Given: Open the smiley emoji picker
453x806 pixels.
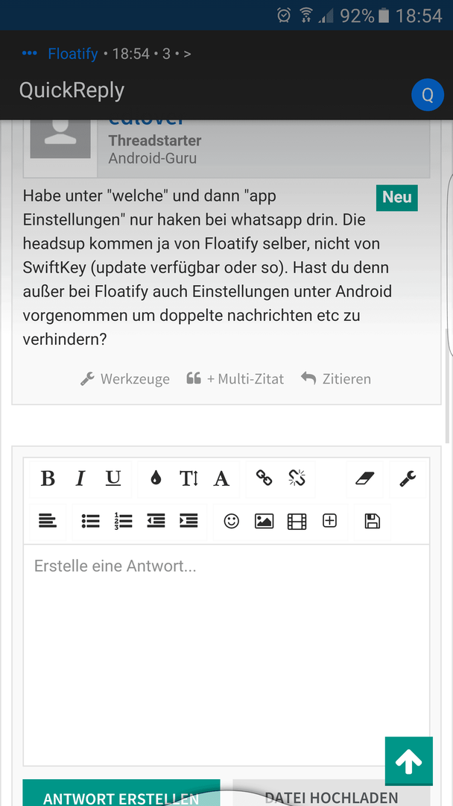Looking at the screenshot, I should coord(232,522).
